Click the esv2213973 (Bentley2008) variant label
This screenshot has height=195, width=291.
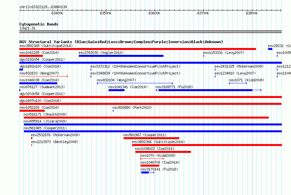tap(55, 142)
